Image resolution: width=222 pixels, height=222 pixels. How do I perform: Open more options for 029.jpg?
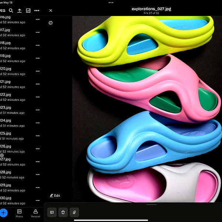(38, 187)
